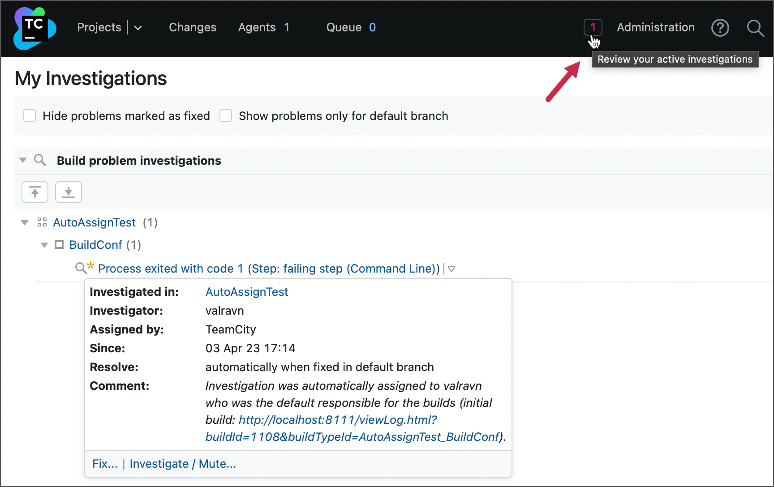The height and width of the screenshot is (487, 774).
Task: Collapse the AutoAssignTest tree node
Action: tap(24, 222)
